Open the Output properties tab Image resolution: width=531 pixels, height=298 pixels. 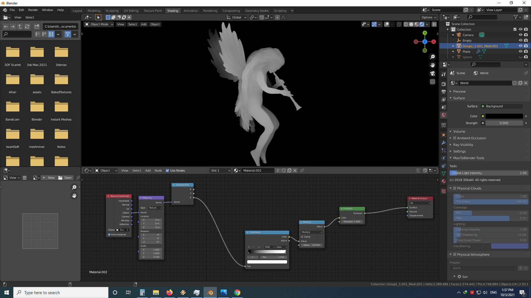[444, 92]
